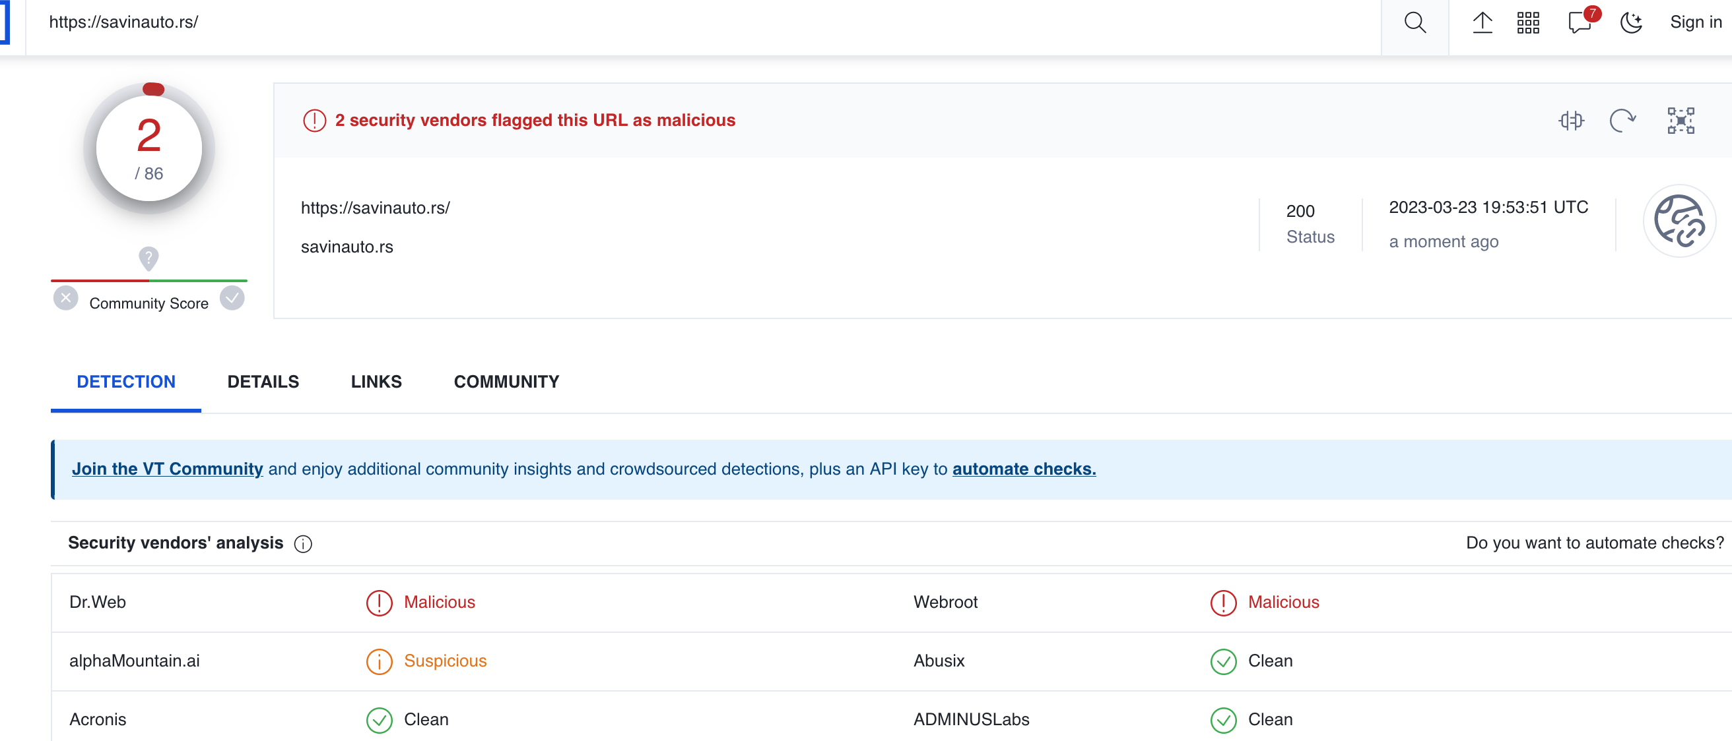
Task: Open the graph view icon
Action: coord(1681,121)
